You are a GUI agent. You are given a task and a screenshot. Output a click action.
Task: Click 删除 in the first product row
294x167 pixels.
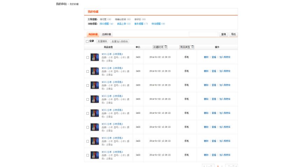[206, 57]
